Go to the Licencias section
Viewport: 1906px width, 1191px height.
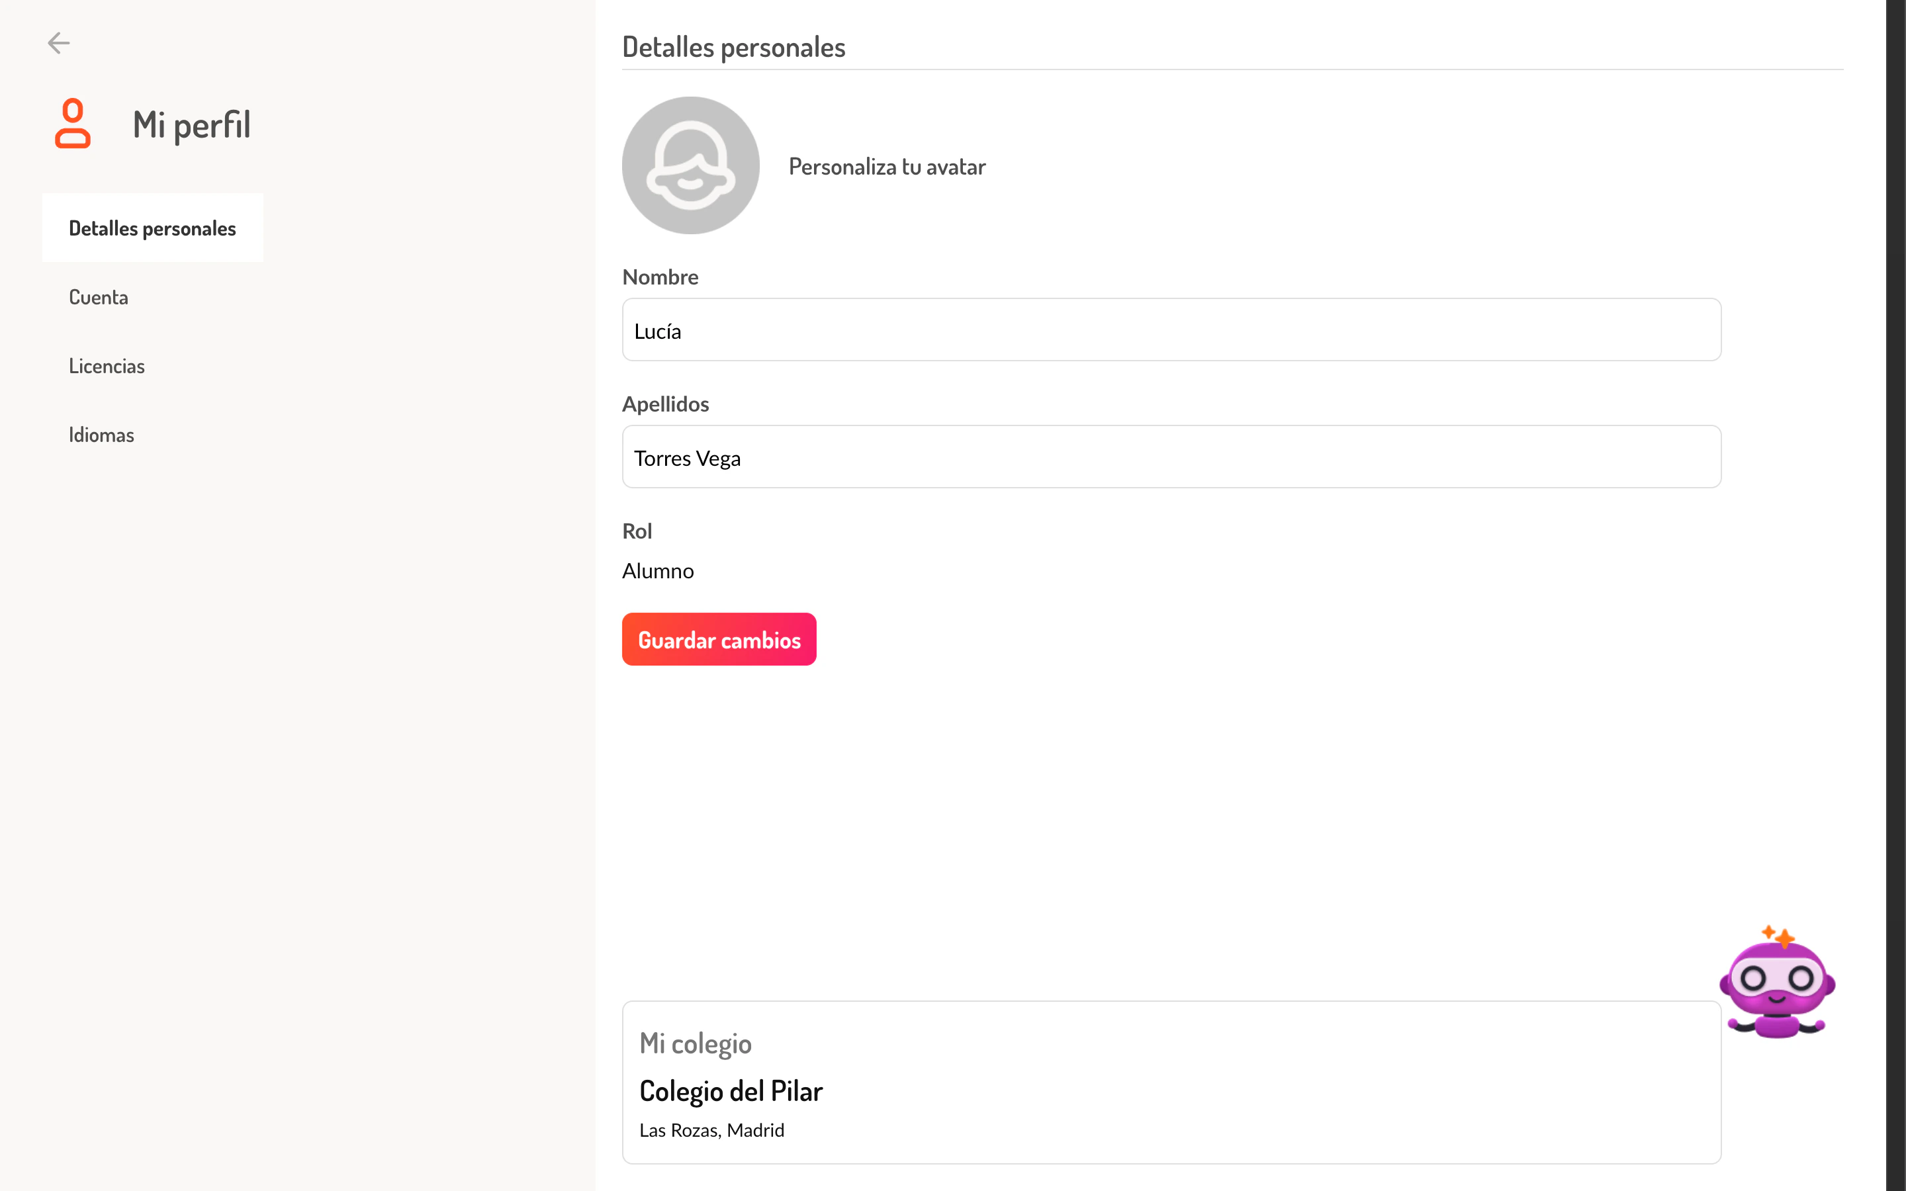coord(107,367)
